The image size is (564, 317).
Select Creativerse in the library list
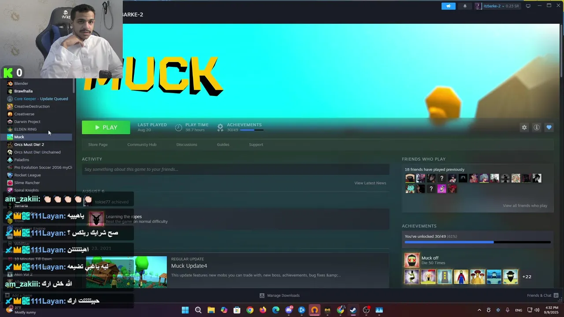[x=24, y=114]
